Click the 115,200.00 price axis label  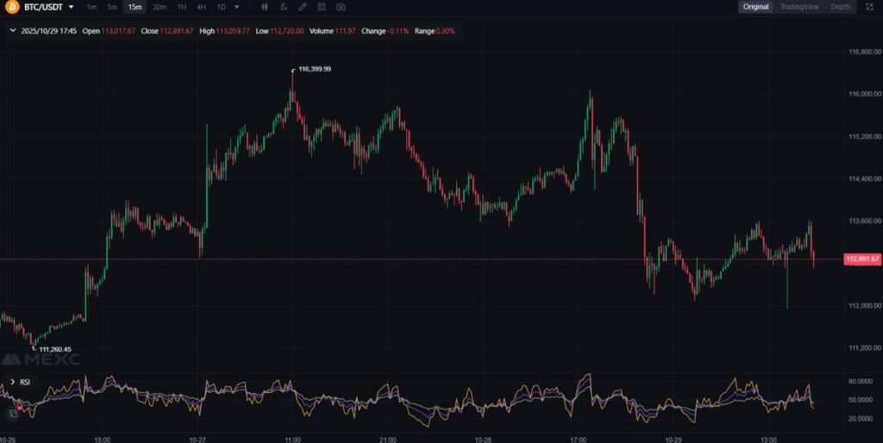864,136
